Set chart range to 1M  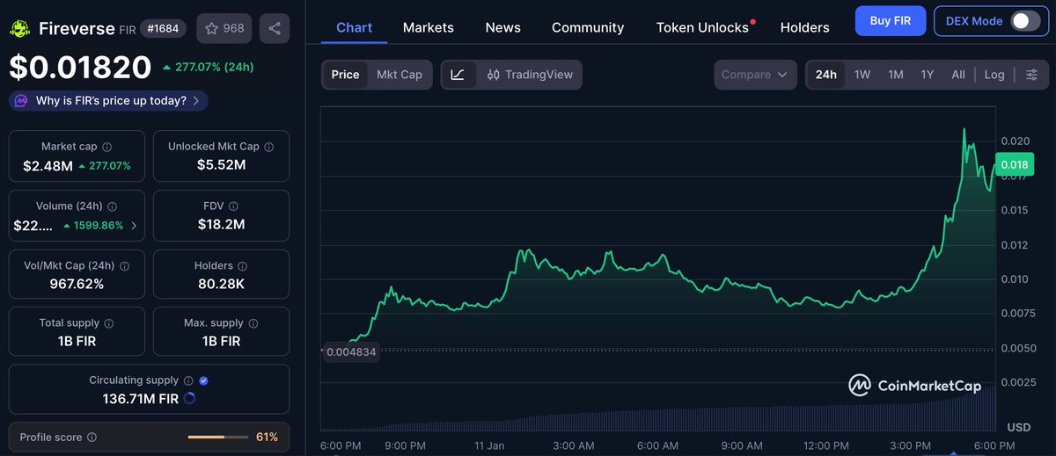[896, 75]
